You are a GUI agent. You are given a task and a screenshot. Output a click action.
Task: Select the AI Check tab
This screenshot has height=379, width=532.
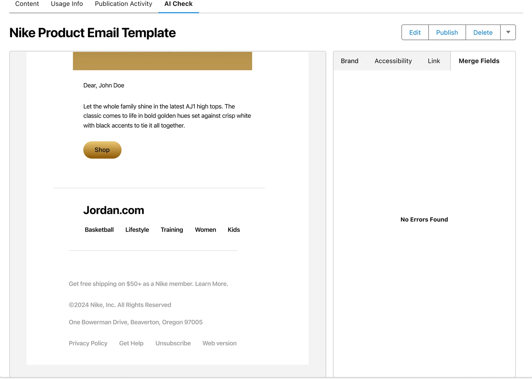(179, 4)
